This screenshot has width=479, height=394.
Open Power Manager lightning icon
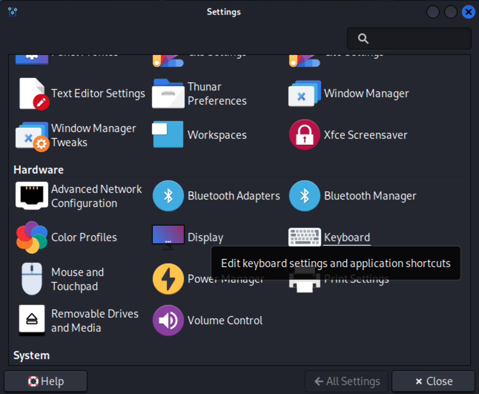168,279
